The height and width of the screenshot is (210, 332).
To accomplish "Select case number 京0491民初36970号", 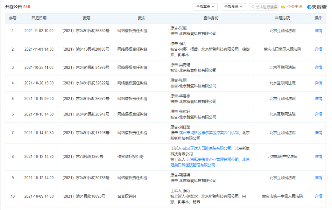I will tap(86, 99).
